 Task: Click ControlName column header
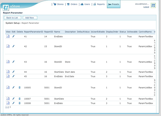(145, 32)
